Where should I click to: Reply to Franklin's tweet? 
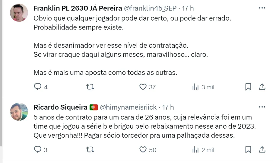pyautogui.click(x=38, y=87)
